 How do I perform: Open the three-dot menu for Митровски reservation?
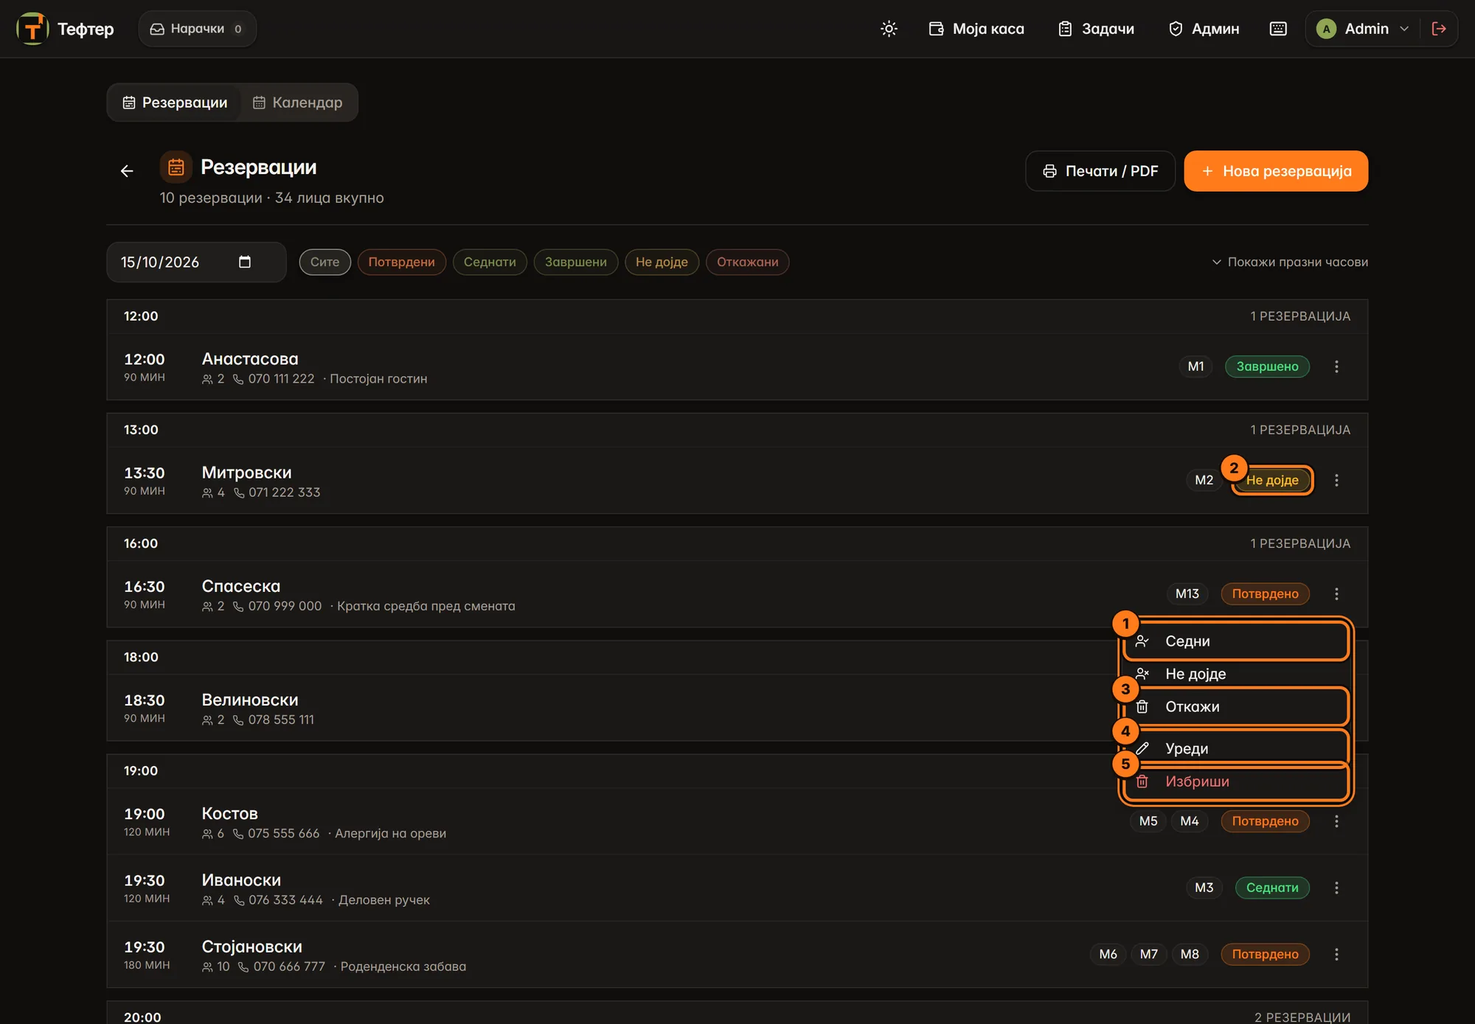pyautogui.click(x=1336, y=480)
